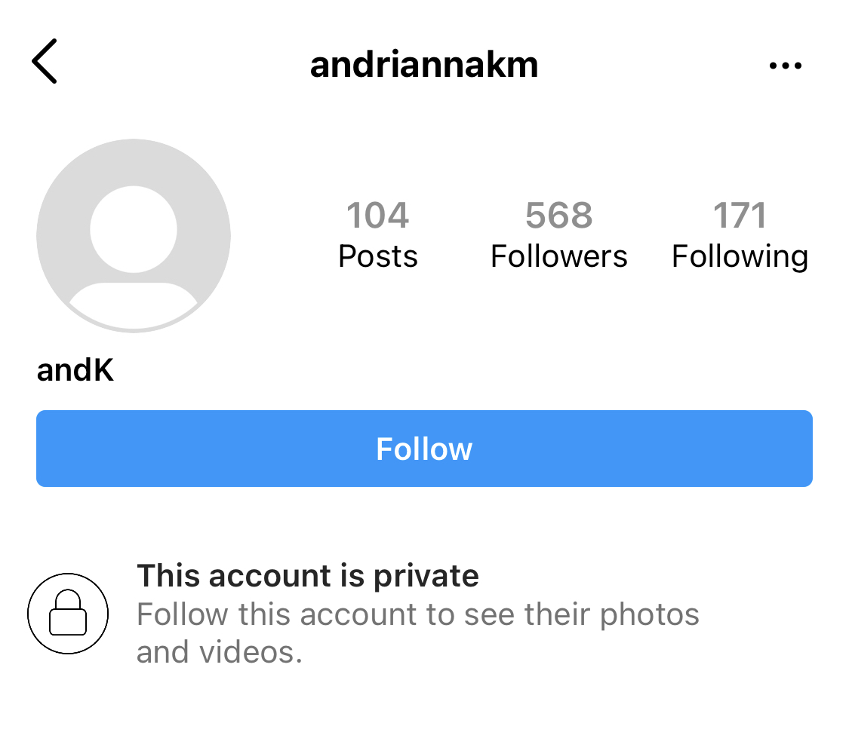Click the padlock icon beside private notice
Image resolution: width=849 pixels, height=732 pixels.
(68, 613)
